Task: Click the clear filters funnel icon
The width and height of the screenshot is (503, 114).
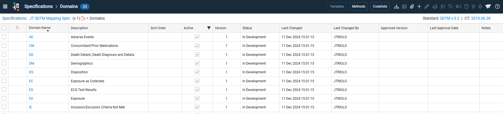Action: point(488,6)
